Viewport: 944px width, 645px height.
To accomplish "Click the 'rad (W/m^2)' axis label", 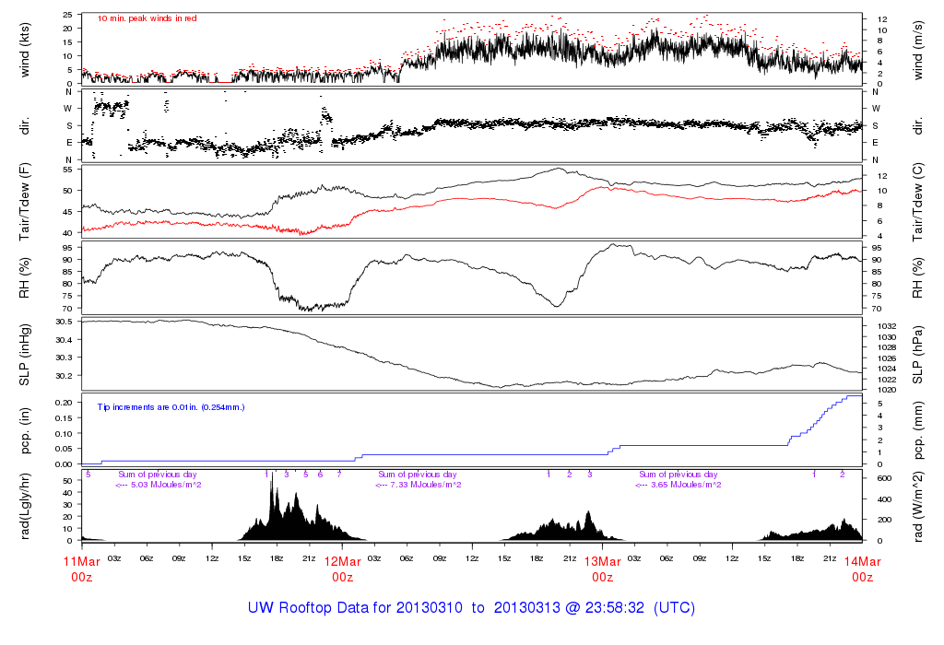I will [x=917, y=507].
